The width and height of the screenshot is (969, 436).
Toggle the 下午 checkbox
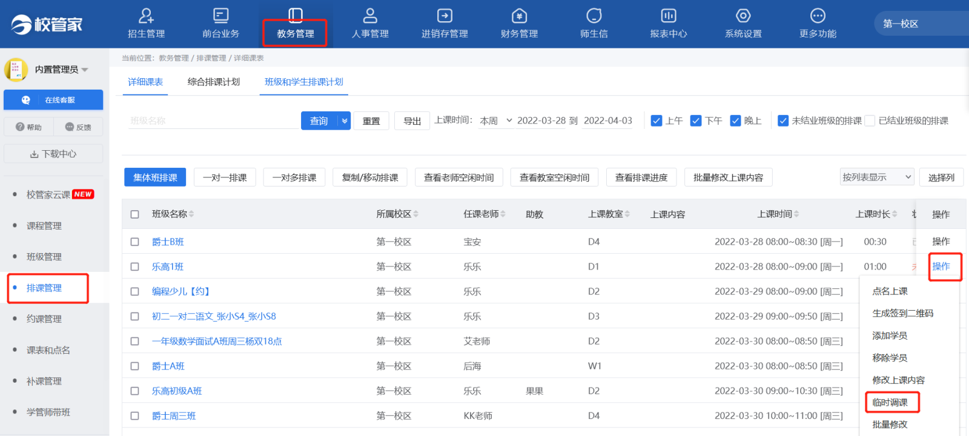696,121
